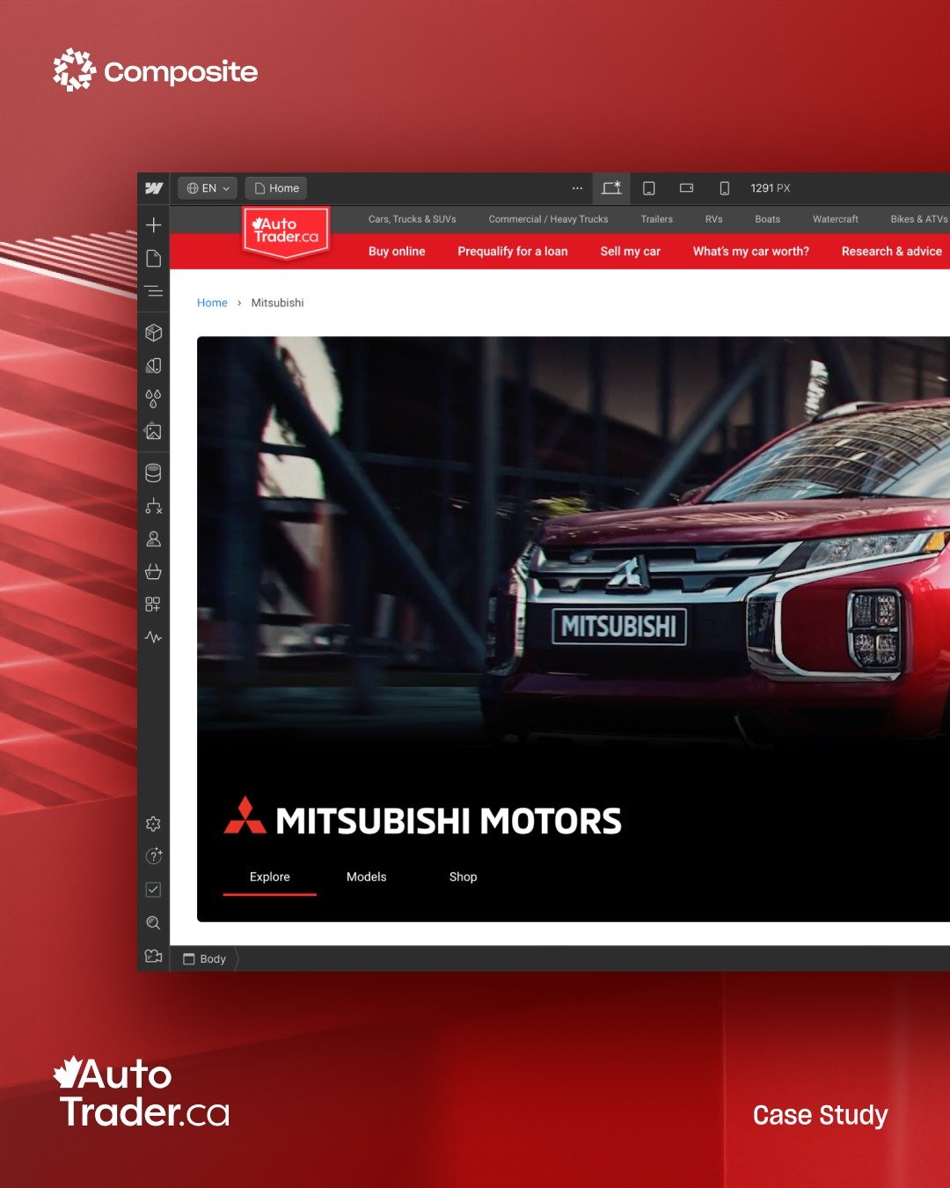Screen dimensions: 950x1188
Task: Select the Models tab
Action: pyautogui.click(x=366, y=877)
